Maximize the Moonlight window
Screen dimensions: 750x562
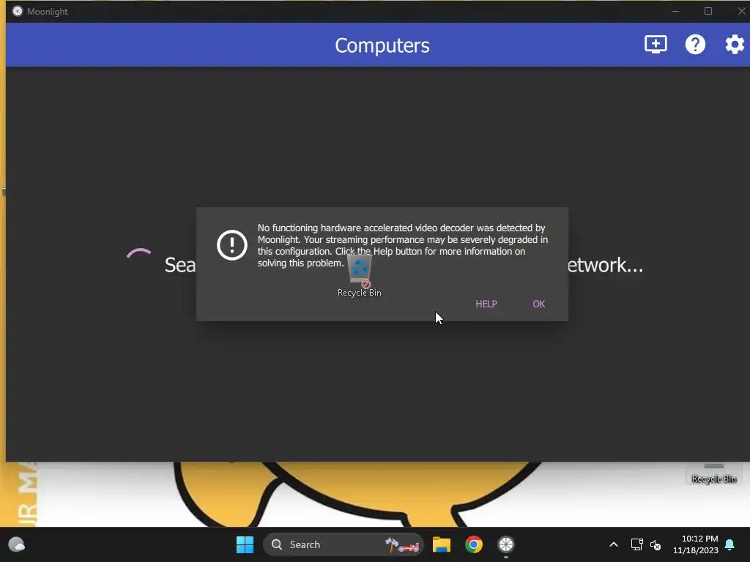(x=708, y=11)
